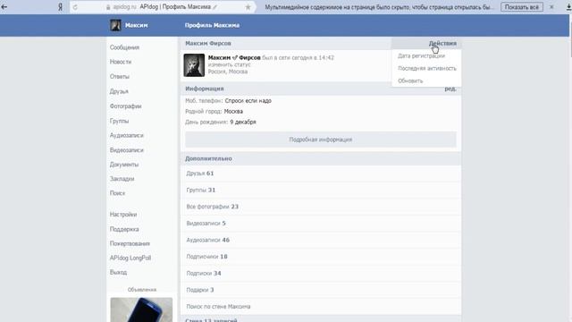Screen dimensions: 572x322
Task: Open Поиск по стене Максима
Action: [x=321, y=307]
